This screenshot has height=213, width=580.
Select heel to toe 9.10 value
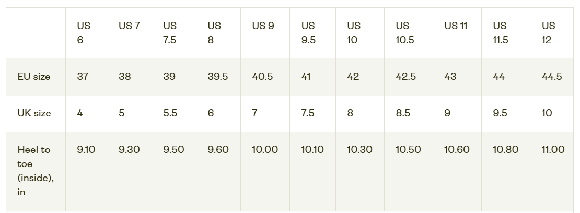(86, 150)
